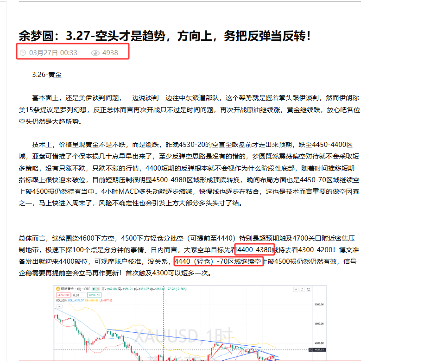Click the BOLL(20) indicator label in chart
Viewport: 430px width, 362px height.
(61, 300)
